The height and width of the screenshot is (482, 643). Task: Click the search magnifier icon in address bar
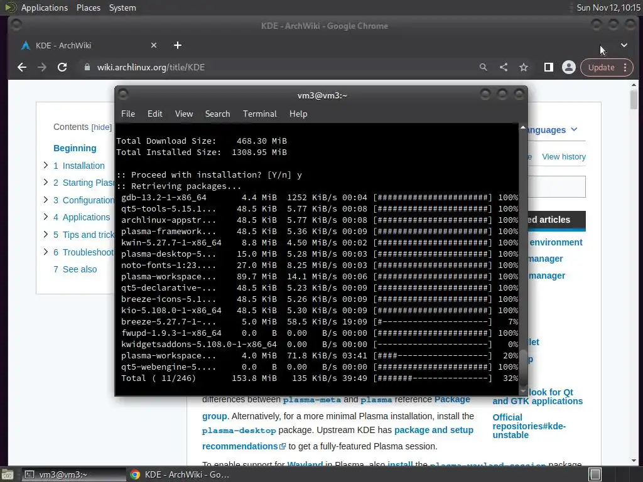click(x=484, y=67)
